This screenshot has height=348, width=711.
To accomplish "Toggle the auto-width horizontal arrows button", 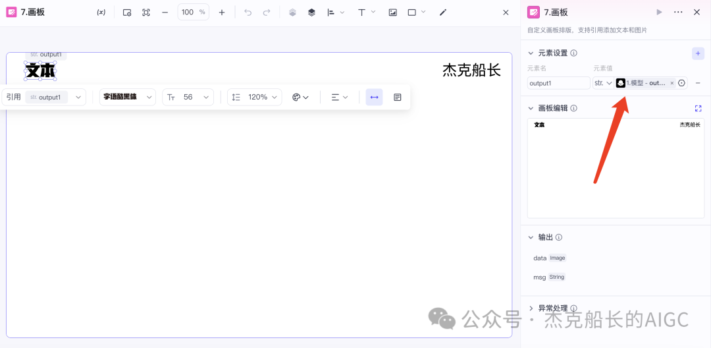I will coord(374,97).
